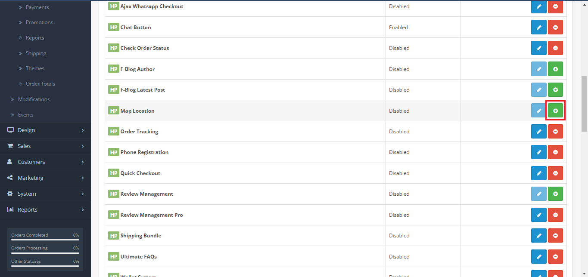588x277 pixels.
Task: Uninstall the Check Order Status extension
Action: tap(555, 48)
